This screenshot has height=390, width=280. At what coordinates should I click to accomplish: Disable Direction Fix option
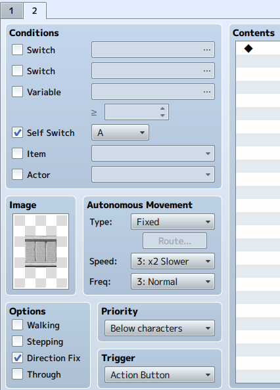point(18,358)
